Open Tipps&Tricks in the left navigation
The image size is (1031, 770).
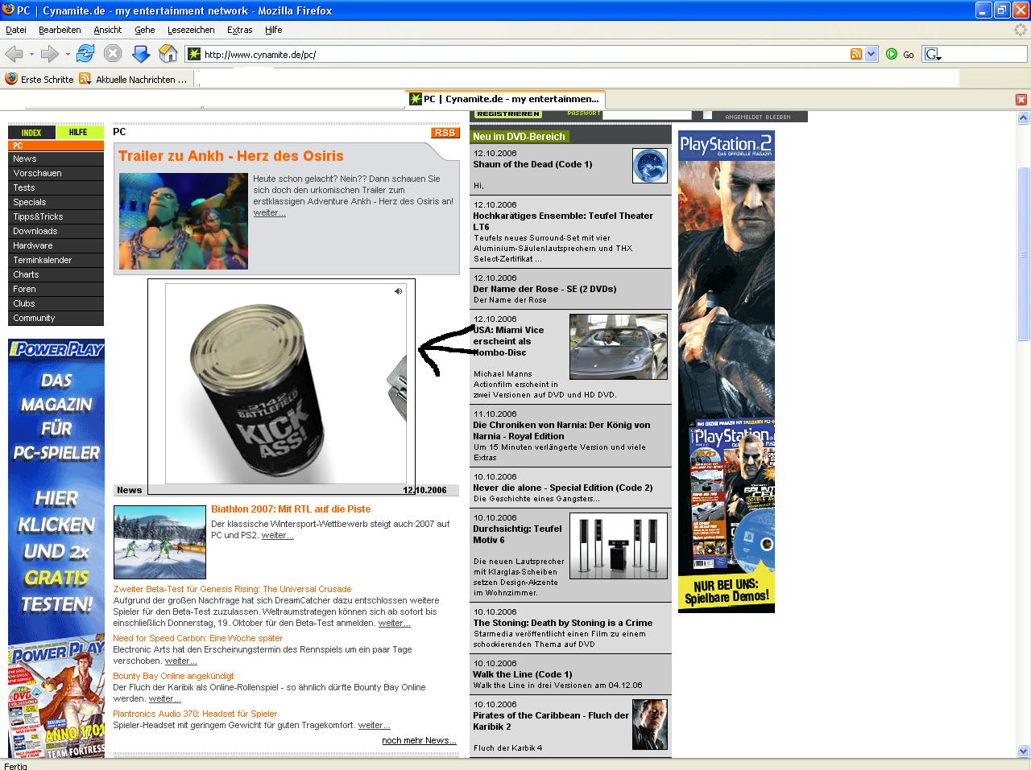(56, 216)
